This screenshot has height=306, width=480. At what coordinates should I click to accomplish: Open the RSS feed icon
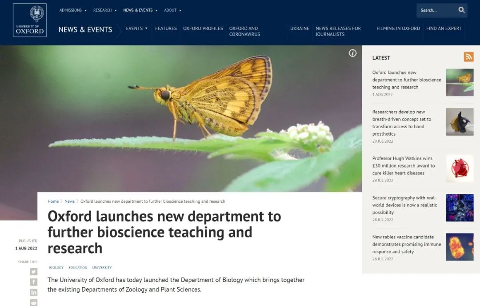point(468,56)
